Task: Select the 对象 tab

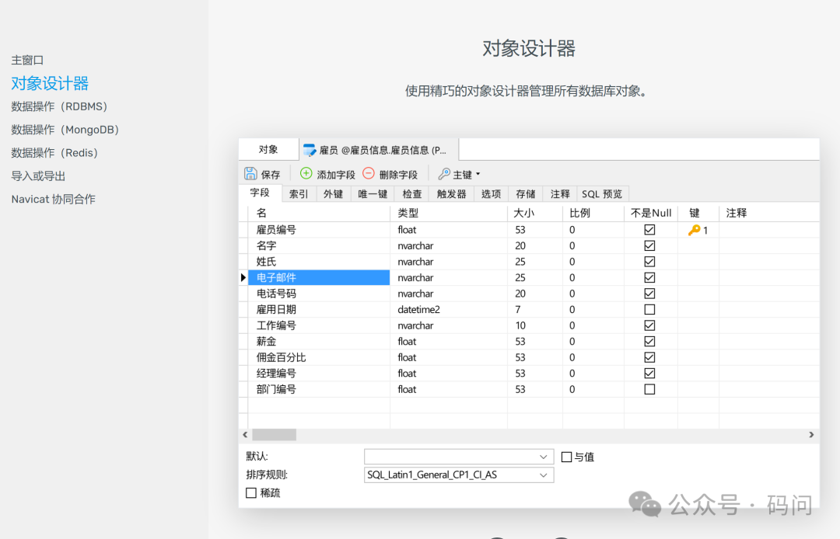Action: 268,150
